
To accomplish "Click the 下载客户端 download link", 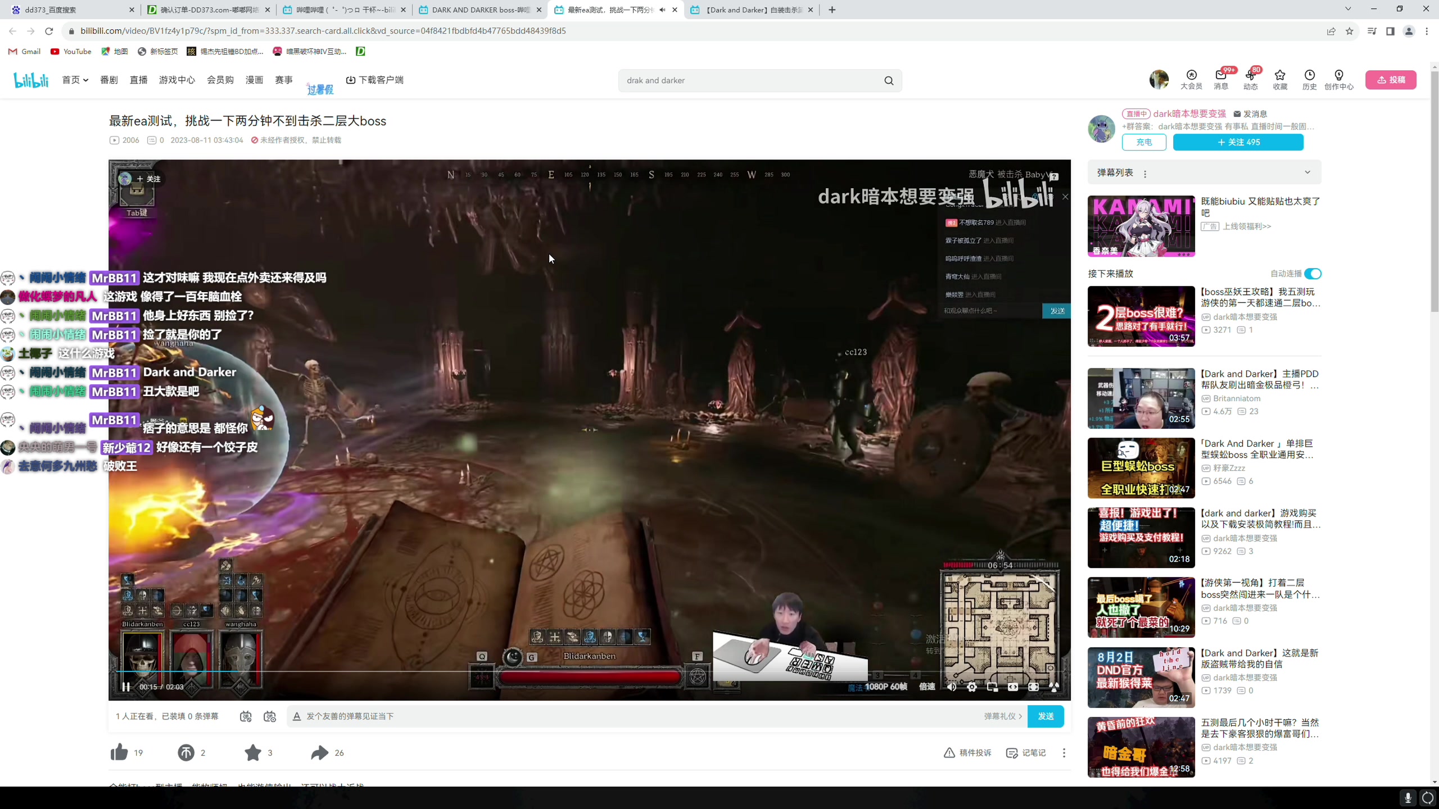I will click(x=374, y=80).
